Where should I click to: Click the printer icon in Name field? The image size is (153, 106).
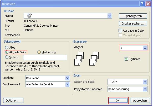(x=29, y=15)
